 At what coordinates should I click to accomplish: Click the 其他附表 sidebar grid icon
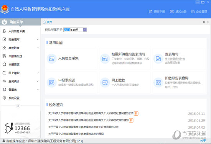pos(4,48)
